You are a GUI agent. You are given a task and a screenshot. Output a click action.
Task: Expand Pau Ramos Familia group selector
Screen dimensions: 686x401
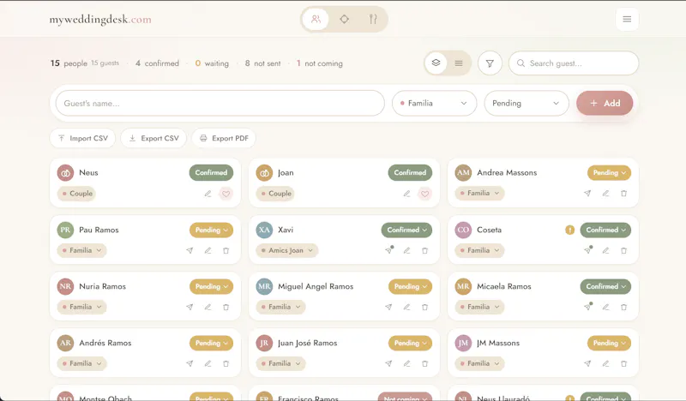(x=81, y=250)
